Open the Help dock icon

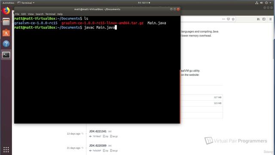[x=6, y=44]
